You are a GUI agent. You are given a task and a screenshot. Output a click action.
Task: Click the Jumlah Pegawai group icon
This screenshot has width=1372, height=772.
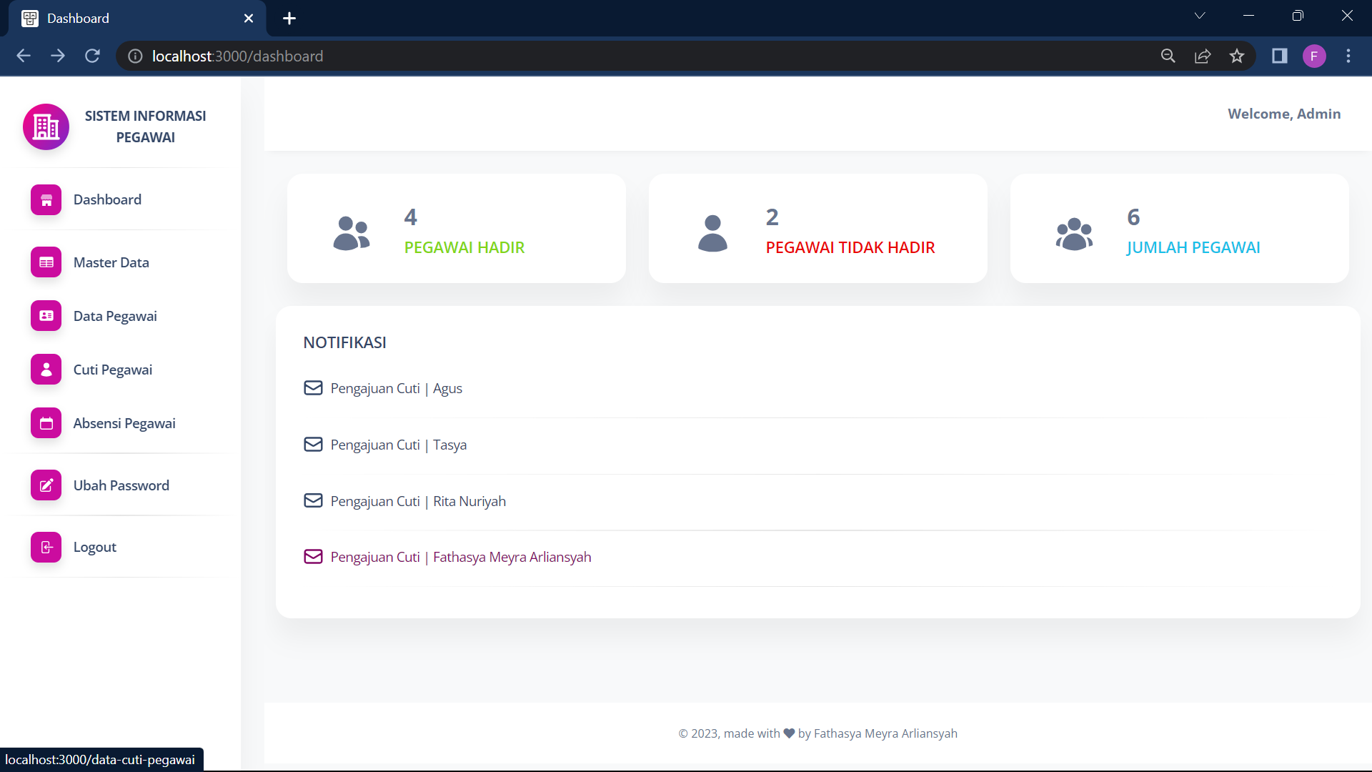coord(1074,234)
